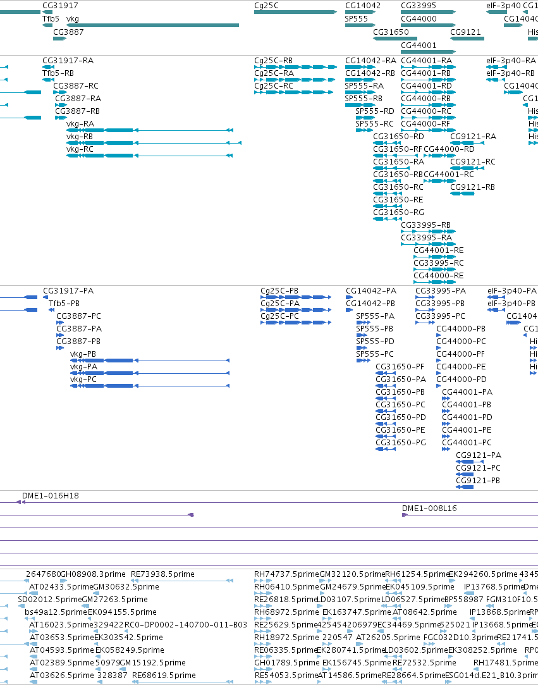538x685 pixels.
Task: Click the eIF-3p40-RA transcript
Action: pos(496,67)
